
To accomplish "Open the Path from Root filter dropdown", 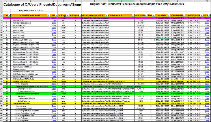I will (x=132, y=15).
